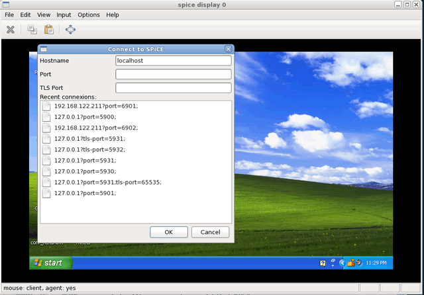This screenshot has height=295, width=424.
Task: Click the tray help question-mark icon
Action: pos(323,263)
